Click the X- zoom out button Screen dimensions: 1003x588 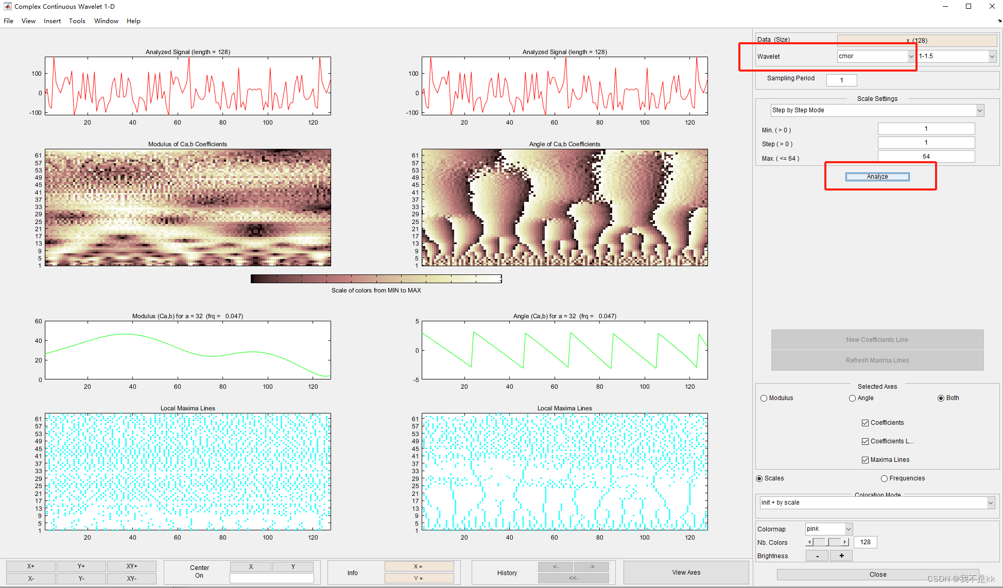coord(31,578)
